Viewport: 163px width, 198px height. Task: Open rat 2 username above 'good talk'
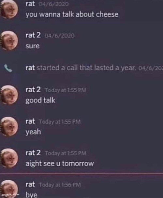[33, 90]
